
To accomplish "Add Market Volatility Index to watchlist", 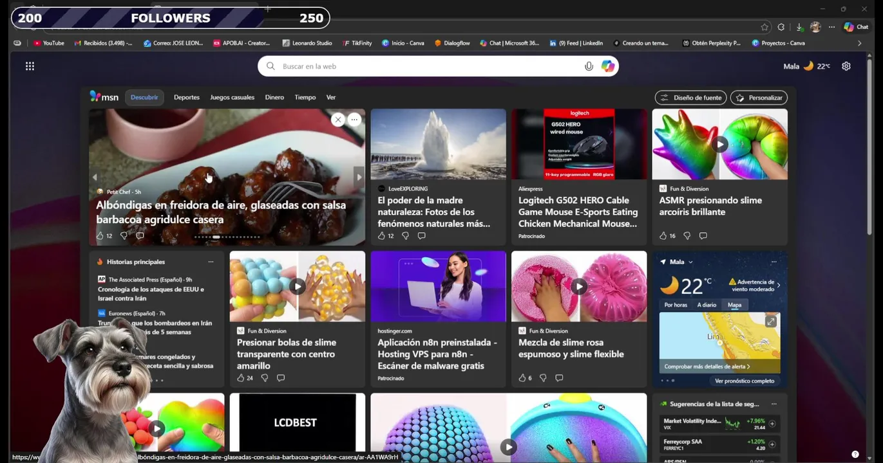I will point(772,424).
